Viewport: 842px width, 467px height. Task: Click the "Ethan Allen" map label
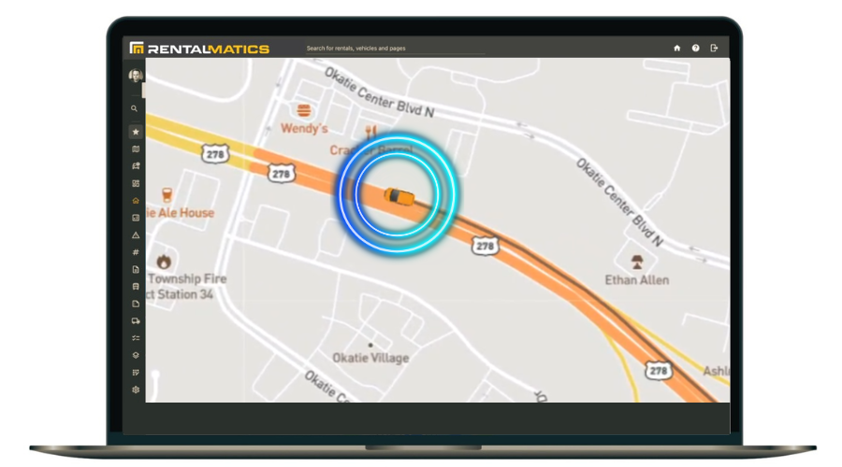pos(637,280)
